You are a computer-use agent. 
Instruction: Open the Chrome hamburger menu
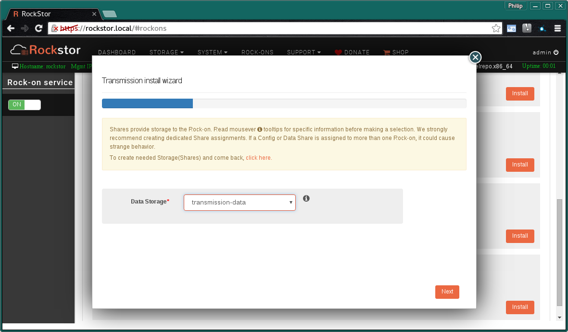[557, 28]
